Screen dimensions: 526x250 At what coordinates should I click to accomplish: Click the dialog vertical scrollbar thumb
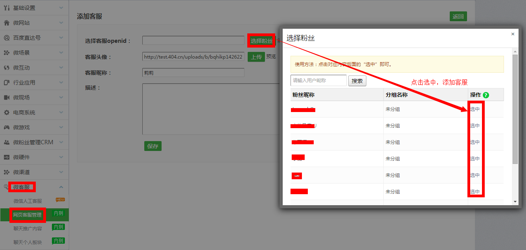point(515,109)
